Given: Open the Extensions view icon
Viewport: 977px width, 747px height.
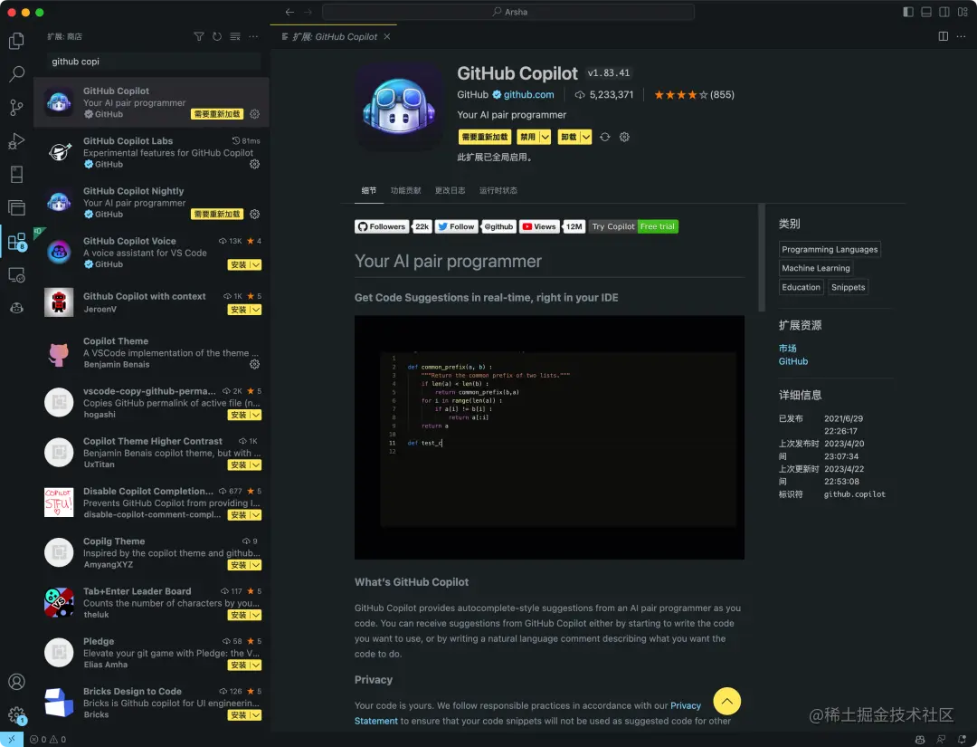Looking at the screenshot, I should click(x=17, y=242).
